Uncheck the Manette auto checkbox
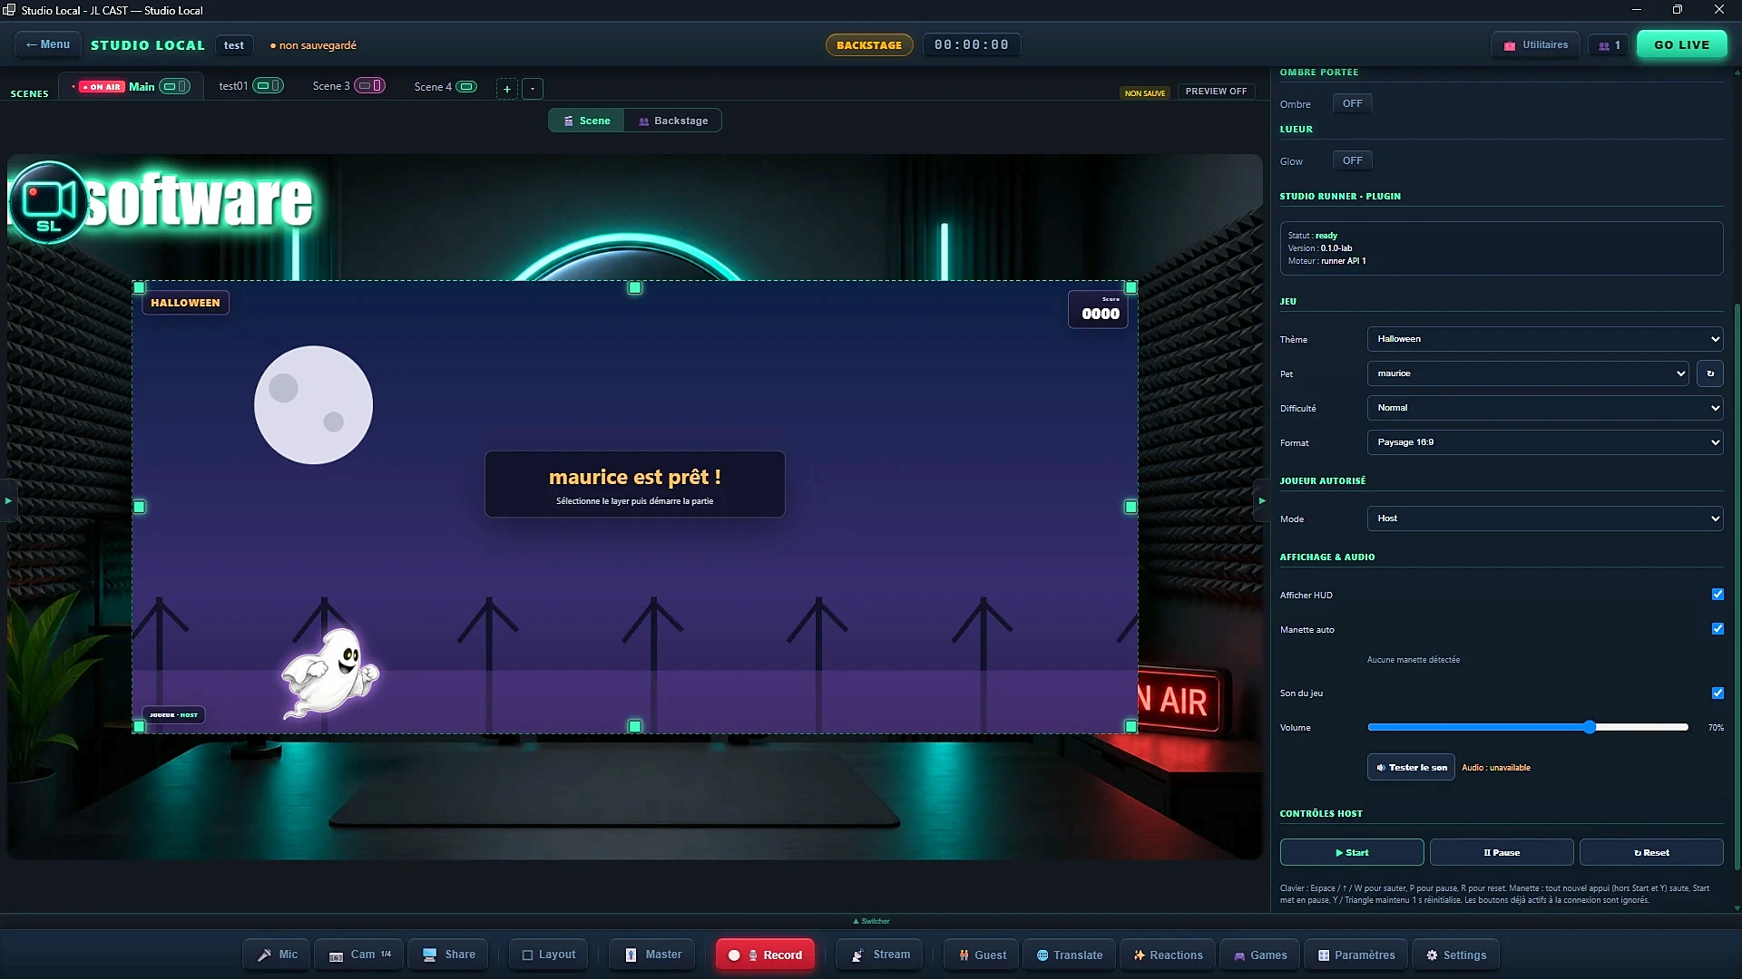1742x979 pixels. click(1718, 629)
